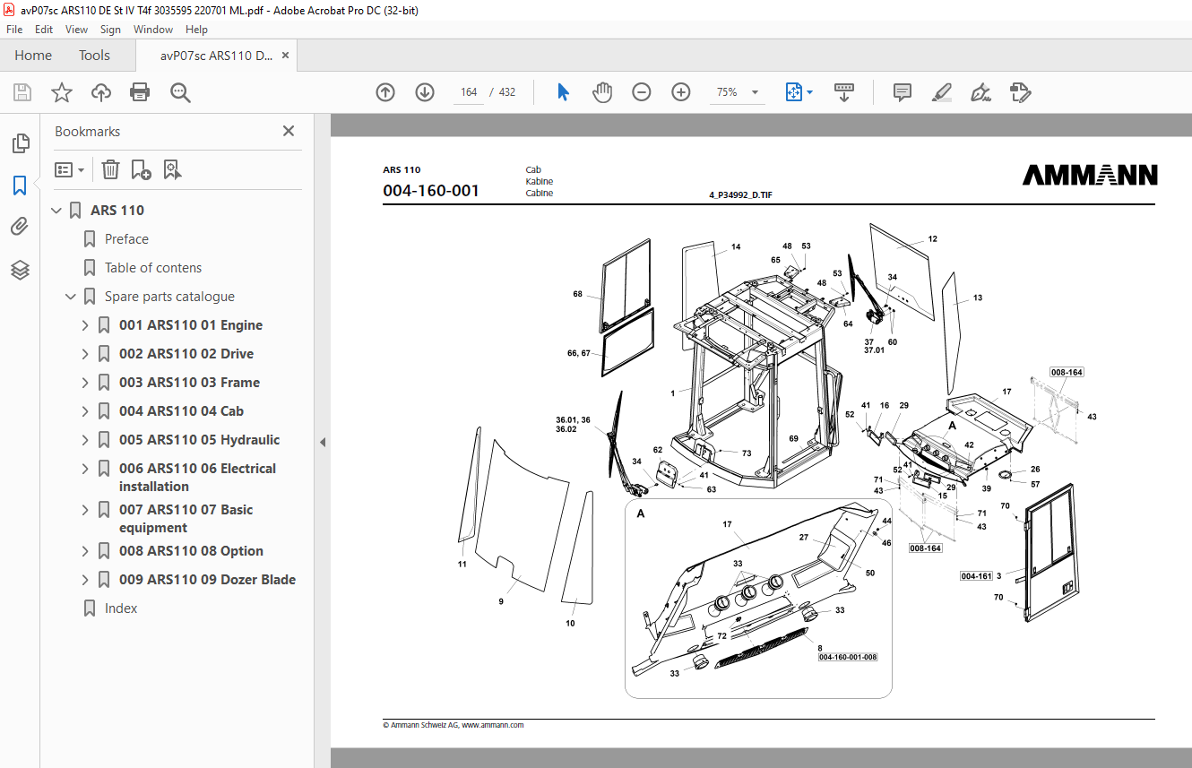This screenshot has height=768, width=1192.
Task: Select the 004 ARS110 04 Cab bookmark label
Action: tap(181, 411)
